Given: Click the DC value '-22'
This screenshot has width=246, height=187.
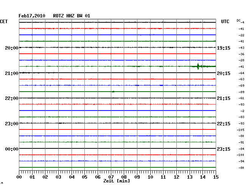Looking at the screenshot, I should click(241, 35).
